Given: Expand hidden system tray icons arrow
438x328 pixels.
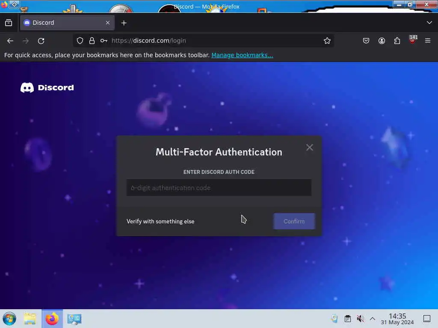Looking at the screenshot, I should coord(373,319).
